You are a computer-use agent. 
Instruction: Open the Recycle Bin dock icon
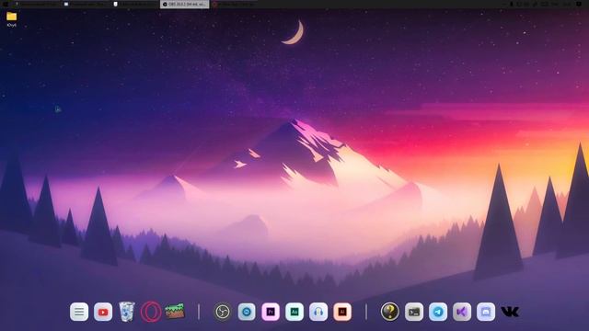pyautogui.click(x=127, y=312)
